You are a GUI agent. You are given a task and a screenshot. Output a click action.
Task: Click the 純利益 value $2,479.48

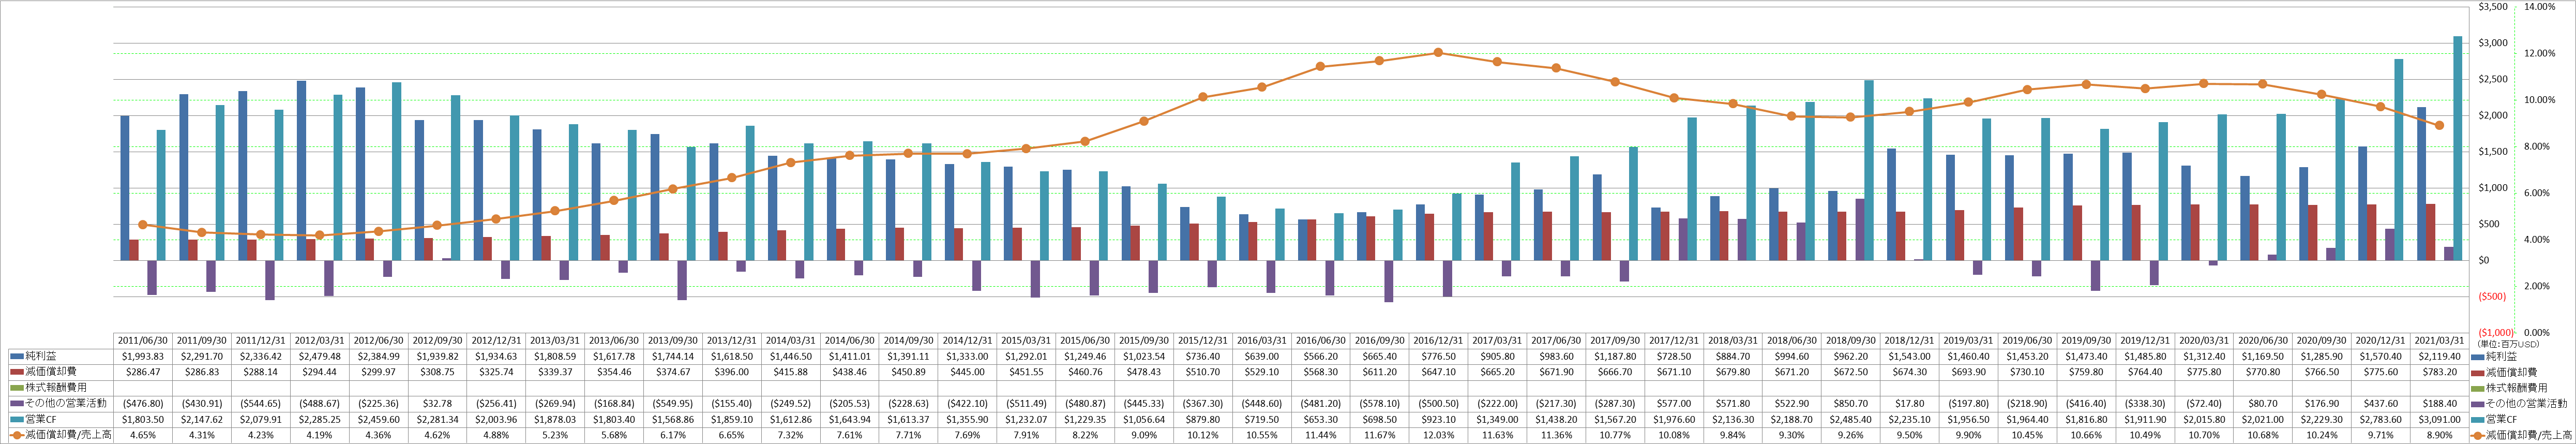coord(319,356)
